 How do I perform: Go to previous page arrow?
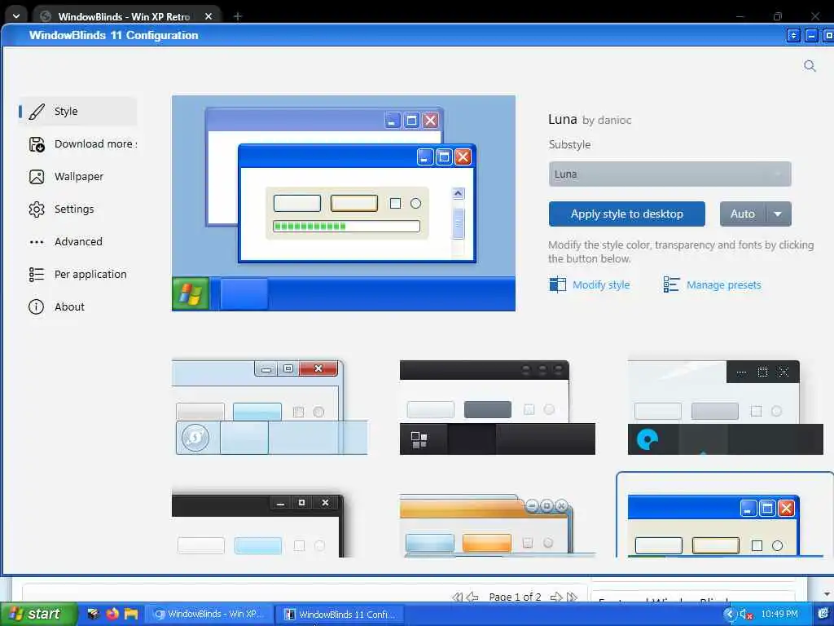473,597
